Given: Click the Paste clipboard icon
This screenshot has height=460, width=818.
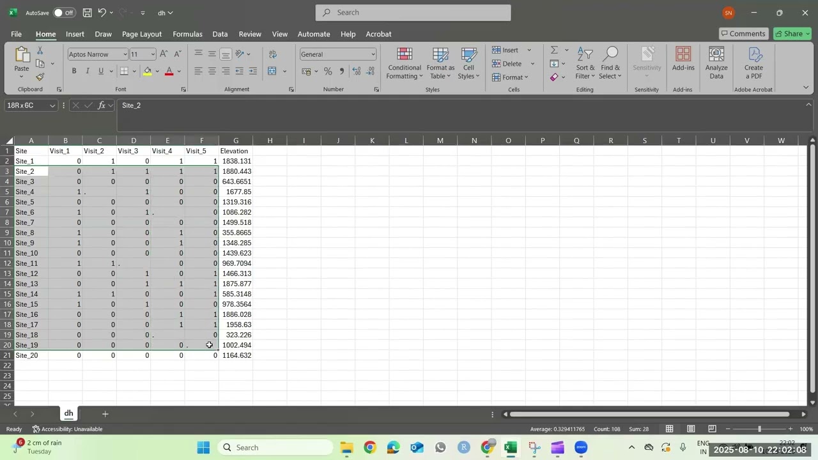Looking at the screenshot, I should (22, 56).
